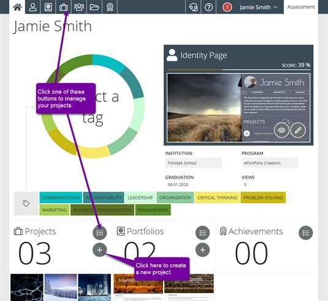This screenshot has width=328, height=301.
Task: Add a new portfolio with plus button
Action: pyautogui.click(x=202, y=250)
